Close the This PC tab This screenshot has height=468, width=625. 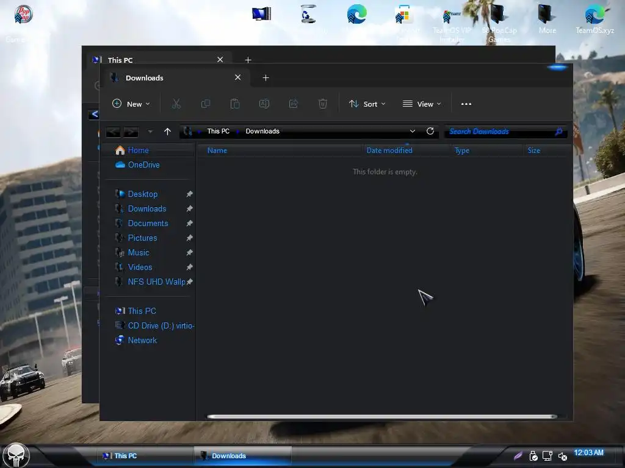coord(220,60)
